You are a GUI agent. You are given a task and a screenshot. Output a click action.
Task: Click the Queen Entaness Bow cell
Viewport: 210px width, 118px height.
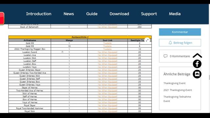pos(30,82)
